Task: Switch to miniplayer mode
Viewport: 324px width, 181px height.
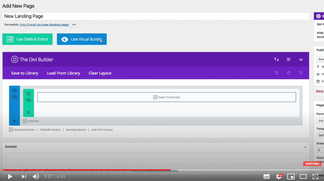Action: click(x=291, y=177)
